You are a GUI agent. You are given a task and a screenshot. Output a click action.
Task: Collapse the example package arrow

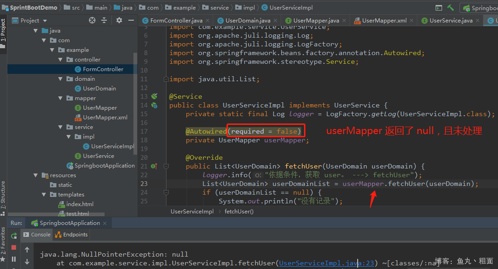click(x=52, y=50)
